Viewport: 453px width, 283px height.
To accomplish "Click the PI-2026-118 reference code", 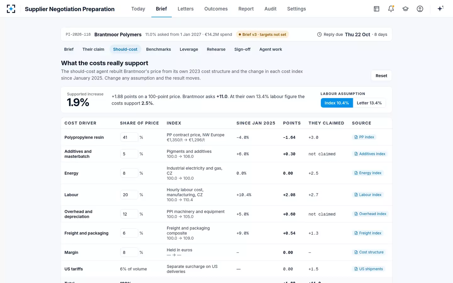I will point(78,35).
